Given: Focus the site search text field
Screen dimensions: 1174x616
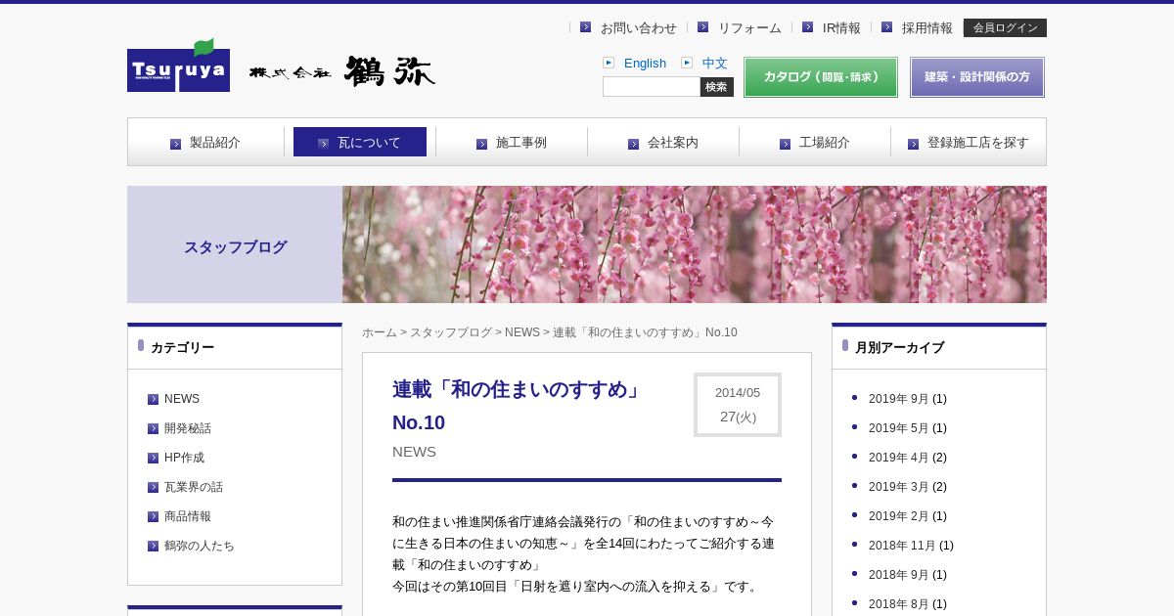Looking at the screenshot, I should (652, 87).
